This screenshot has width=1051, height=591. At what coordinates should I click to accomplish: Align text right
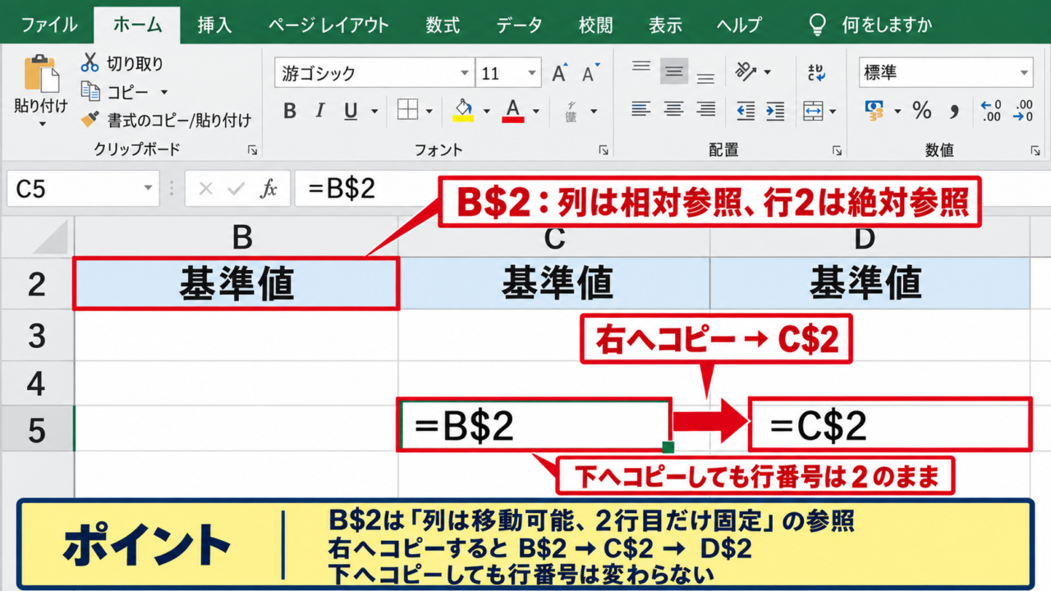[705, 109]
